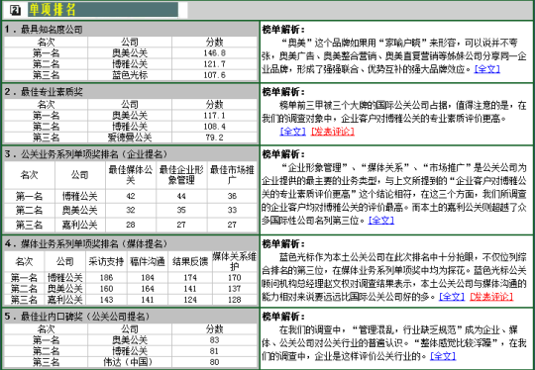Click the 4. 媒体业务系列单项奖排名 header
Viewport: 535px width, 370px height.
tap(131, 243)
